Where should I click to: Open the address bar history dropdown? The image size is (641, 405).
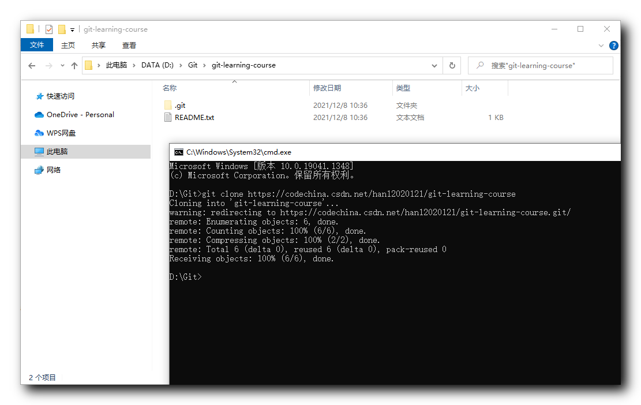(434, 65)
